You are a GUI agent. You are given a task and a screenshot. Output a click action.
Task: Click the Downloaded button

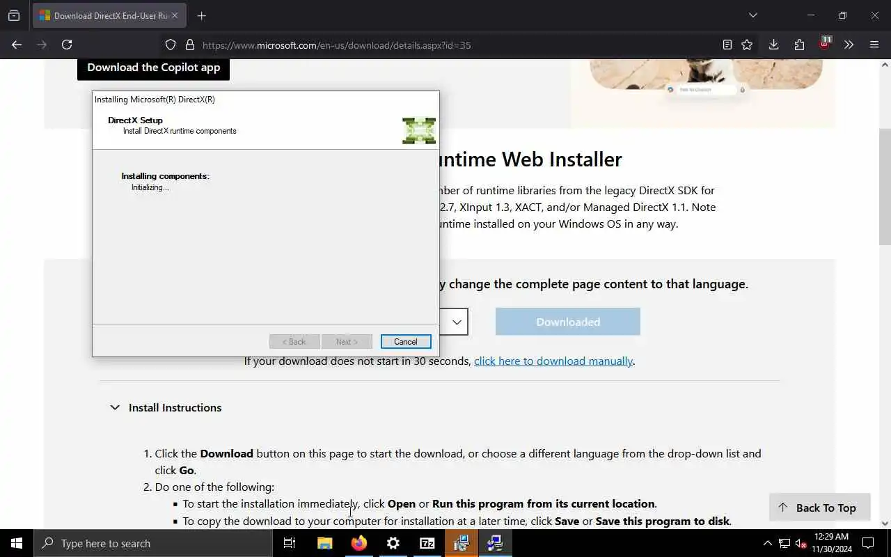tap(568, 322)
